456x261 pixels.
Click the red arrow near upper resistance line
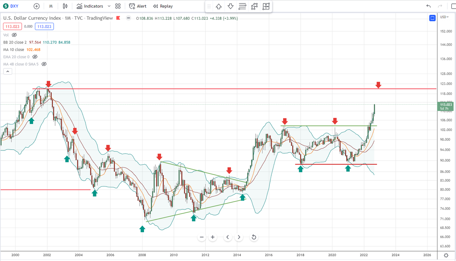click(378, 85)
